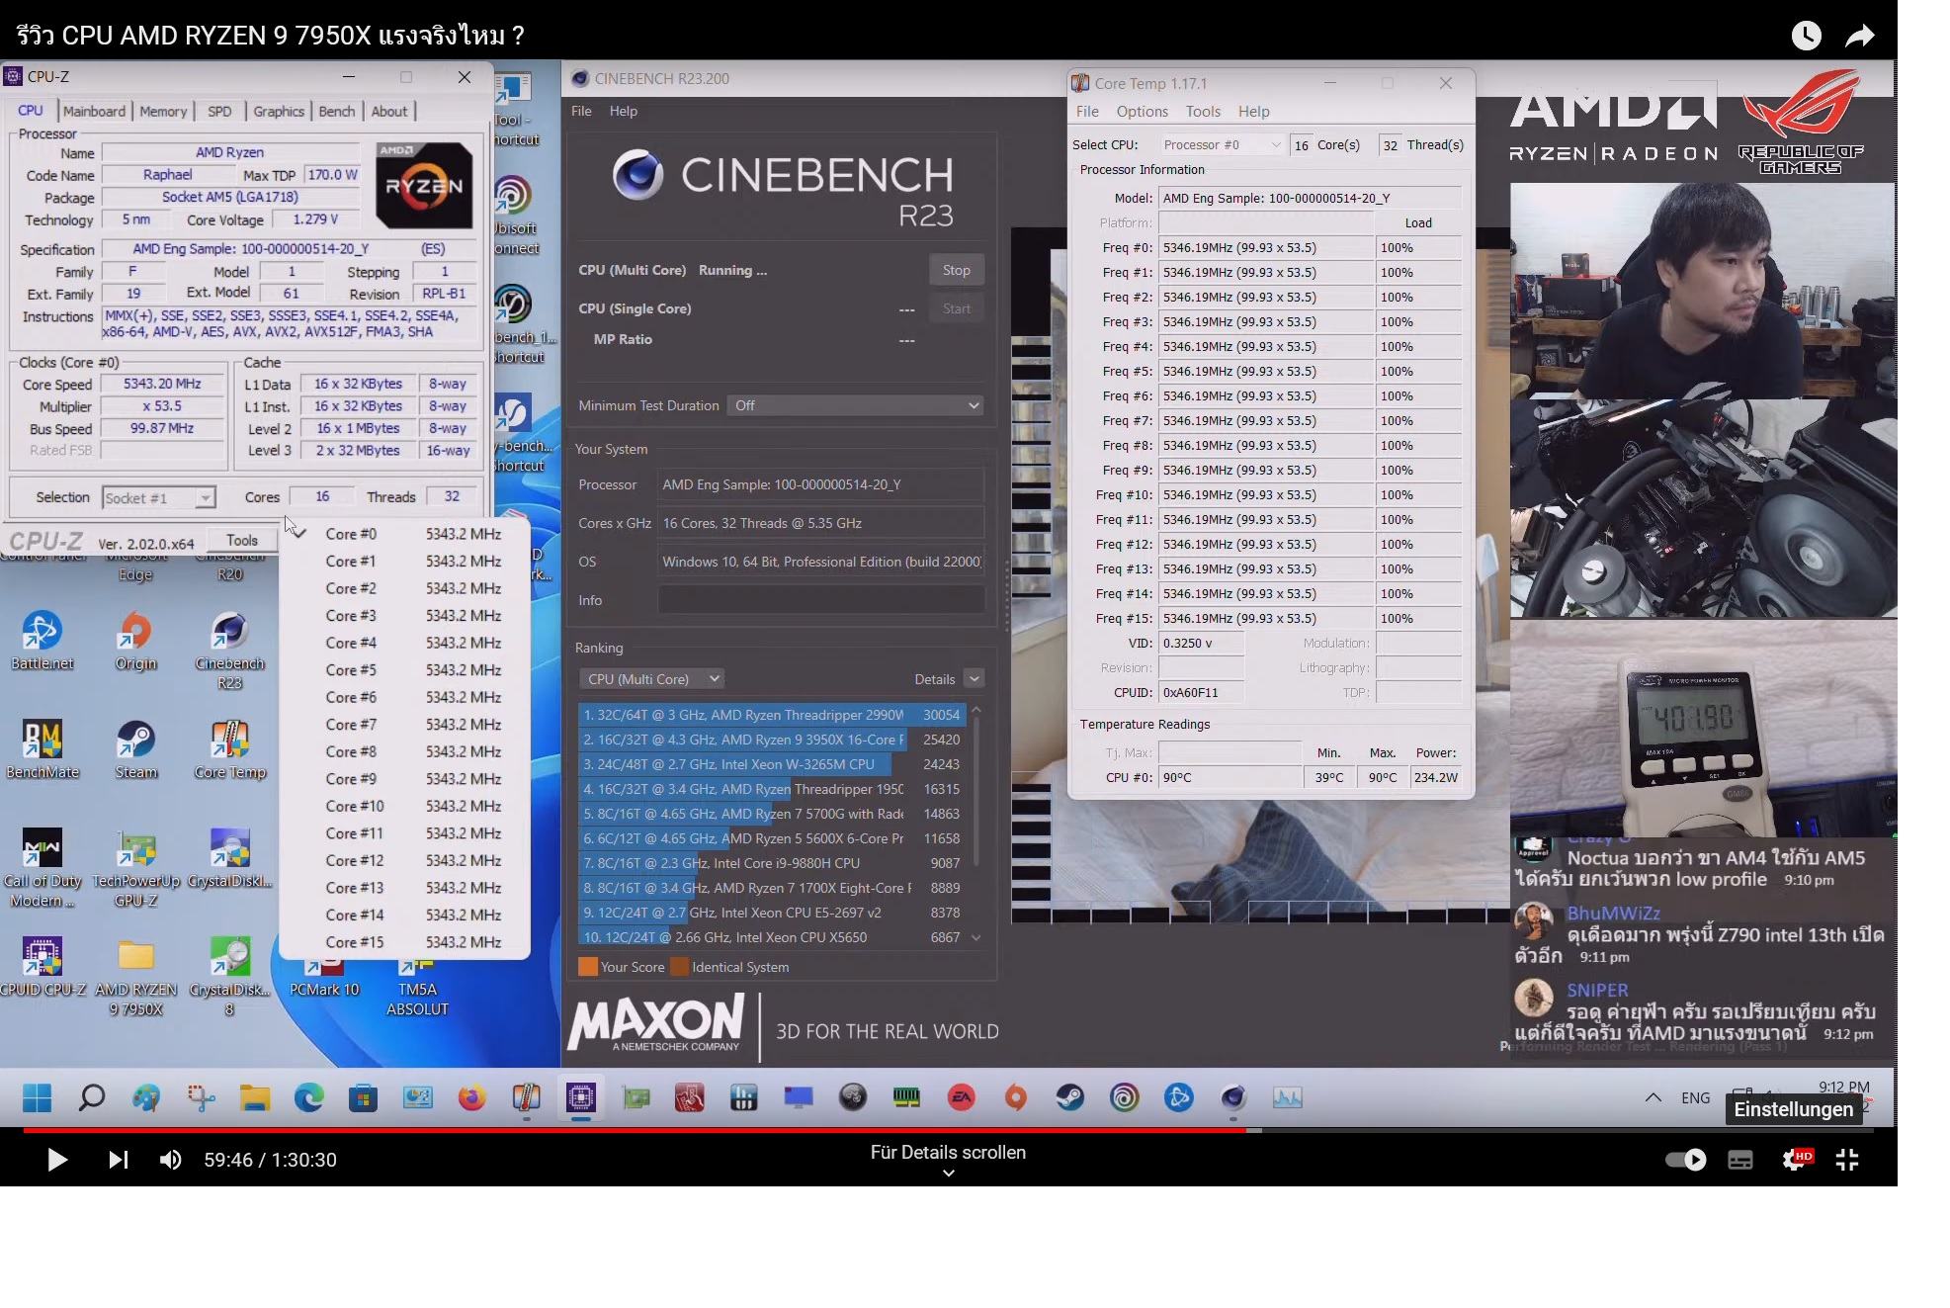Open the Select CPU Processor #0 dropdown
The width and height of the screenshot is (1950, 1308).
[x=1222, y=144]
